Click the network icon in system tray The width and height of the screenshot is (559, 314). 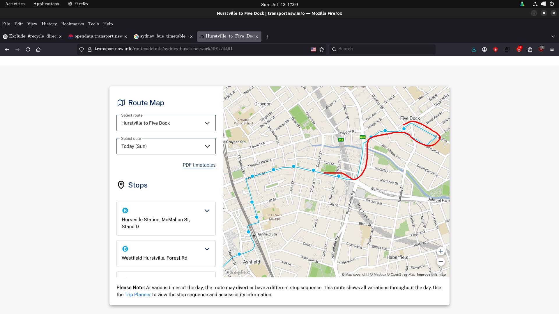(x=535, y=4)
